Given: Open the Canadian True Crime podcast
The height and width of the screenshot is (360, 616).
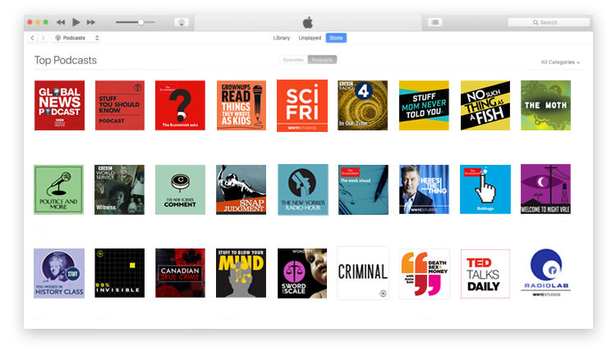Looking at the screenshot, I should (181, 273).
